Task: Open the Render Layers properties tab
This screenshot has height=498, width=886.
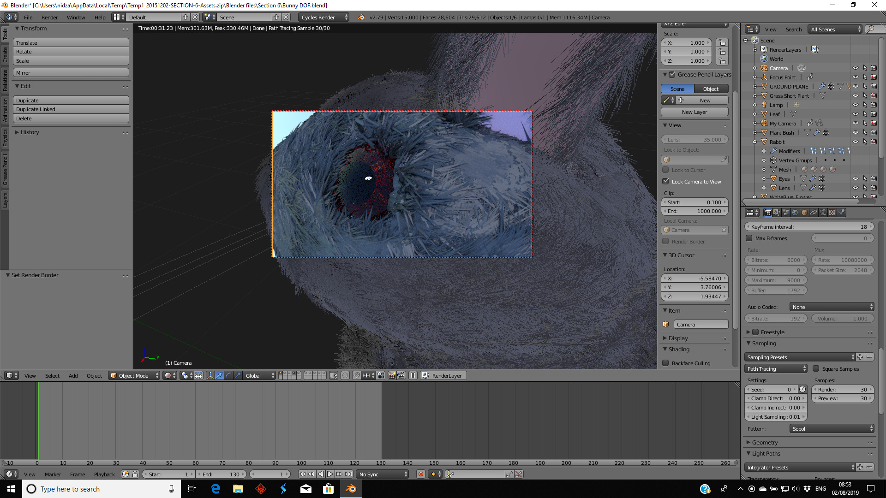Action: tap(777, 213)
